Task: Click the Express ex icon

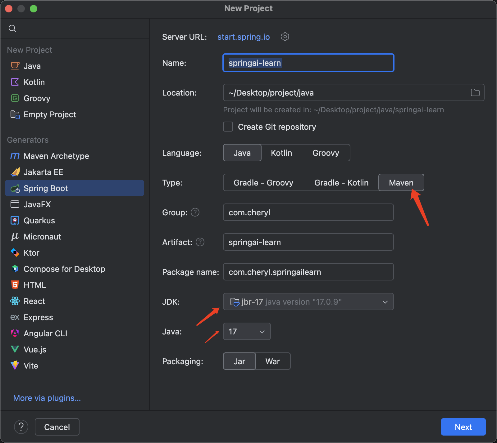Action: pyautogui.click(x=15, y=317)
